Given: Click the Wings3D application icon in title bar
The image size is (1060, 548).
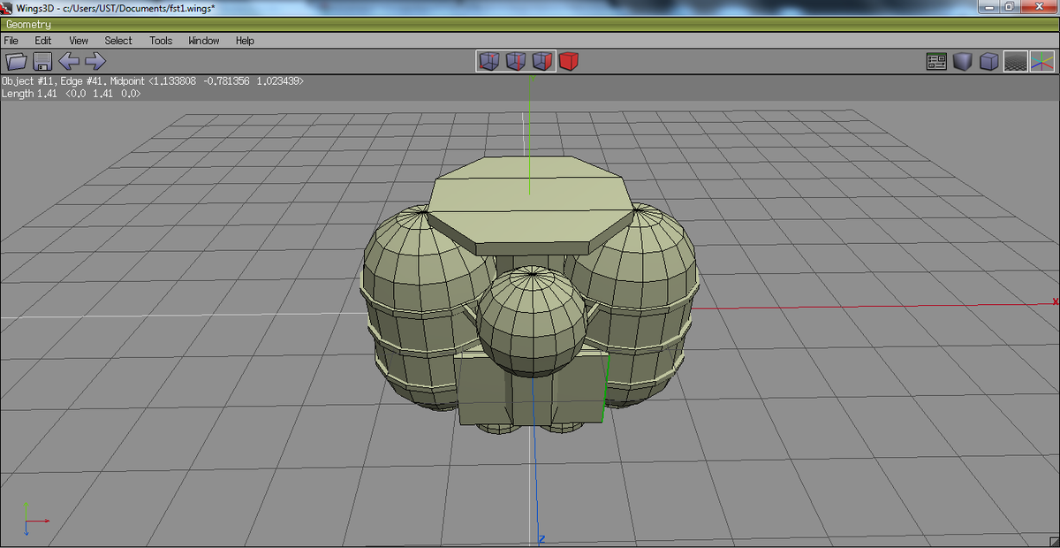Looking at the screenshot, I should 8,8.
